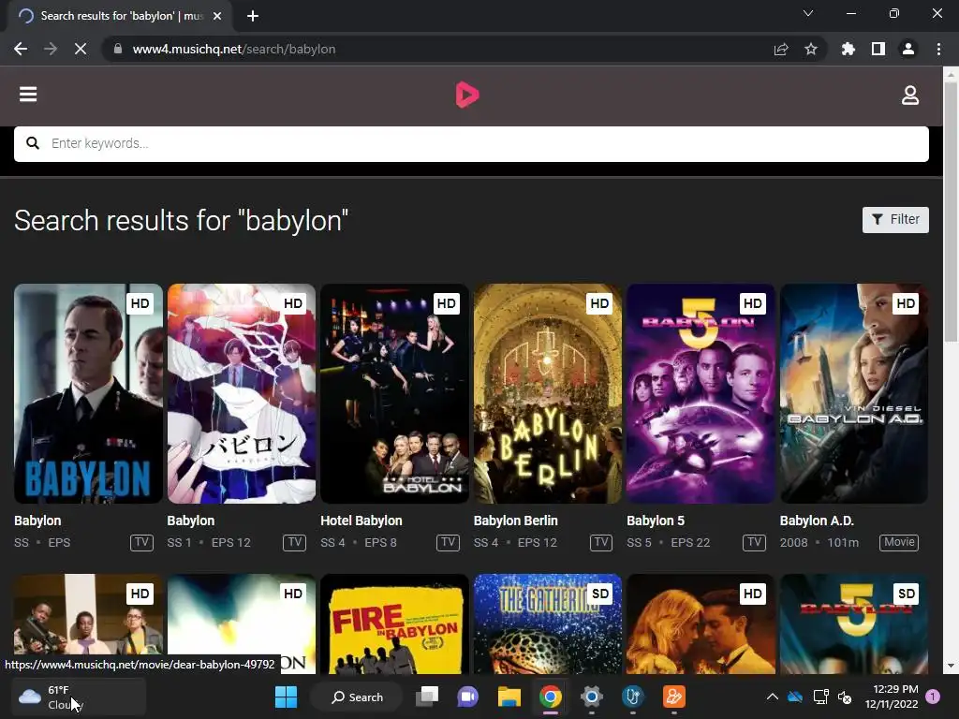
Task: Open the Windows Start menu
Action: click(x=286, y=697)
